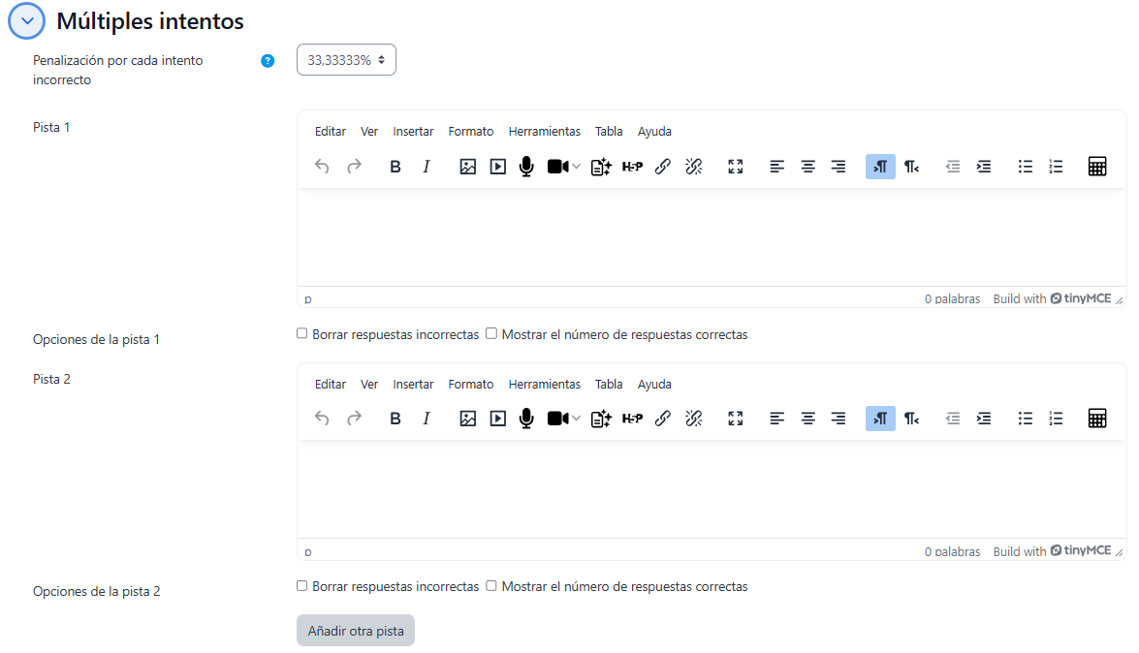The image size is (1139, 653).
Task: Collapse the Múltiples intentos section
Action: point(26,21)
